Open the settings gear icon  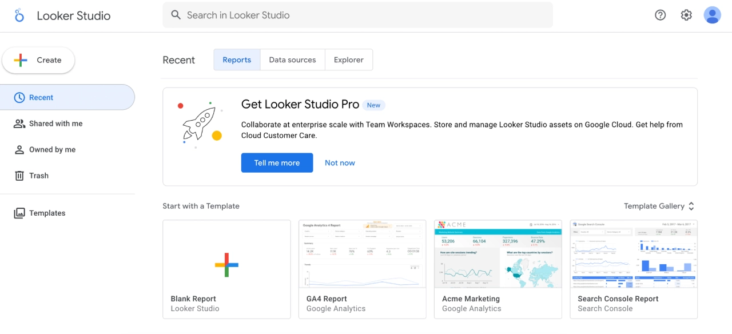(x=686, y=15)
